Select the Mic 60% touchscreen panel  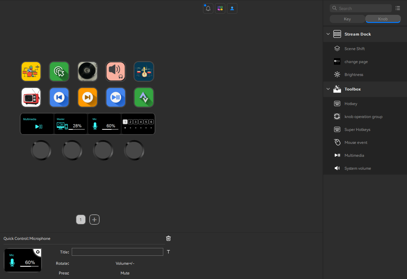[x=104, y=123]
